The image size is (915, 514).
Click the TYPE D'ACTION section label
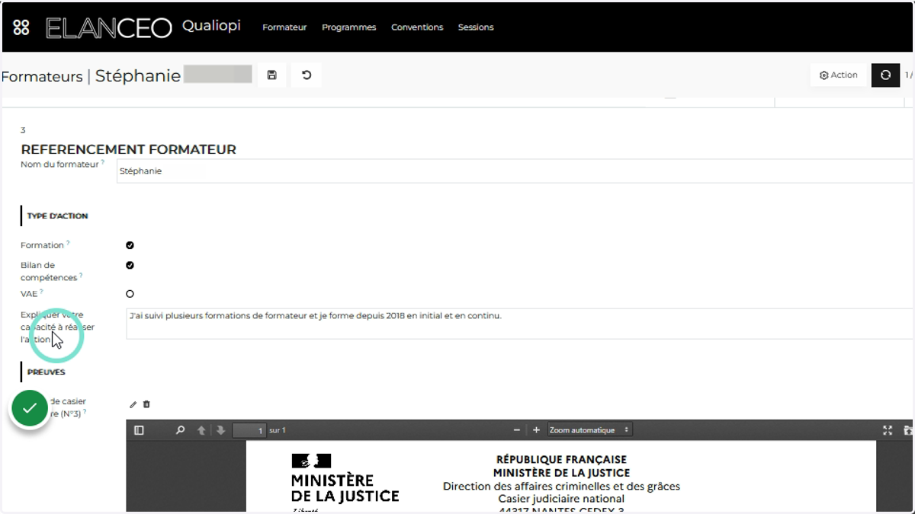(57, 216)
